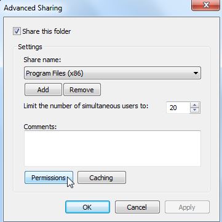This screenshot has height=222, width=222.
Task: Click the 'Share name:' label
Action: tap(42, 60)
